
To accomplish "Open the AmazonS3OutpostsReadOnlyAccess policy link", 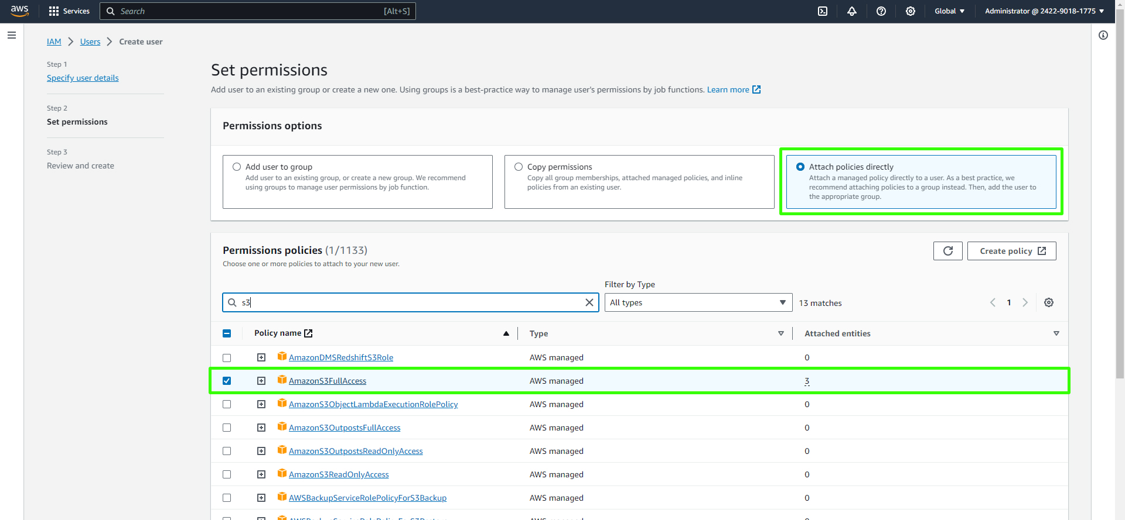I will pos(356,451).
